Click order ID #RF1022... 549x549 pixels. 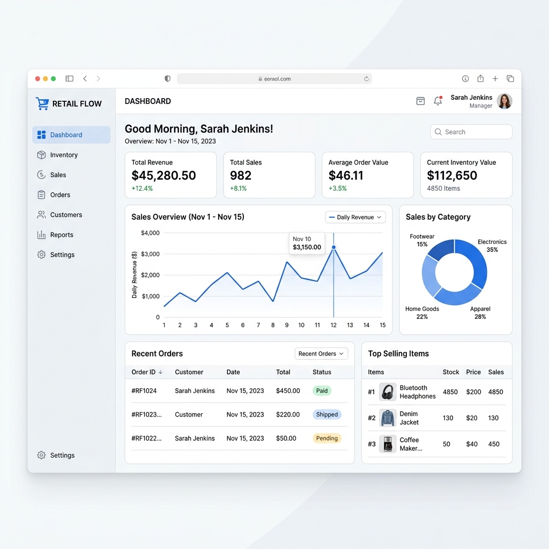click(x=146, y=439)
